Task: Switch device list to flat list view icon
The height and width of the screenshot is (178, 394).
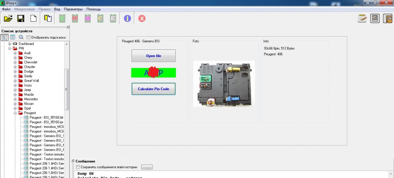Action: 12,37
